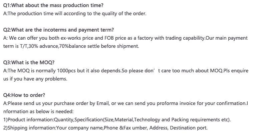Select the Q3 "What is the MOQ?" heading
The width and height of the screenshot is (267, 135).
(29, 62)
